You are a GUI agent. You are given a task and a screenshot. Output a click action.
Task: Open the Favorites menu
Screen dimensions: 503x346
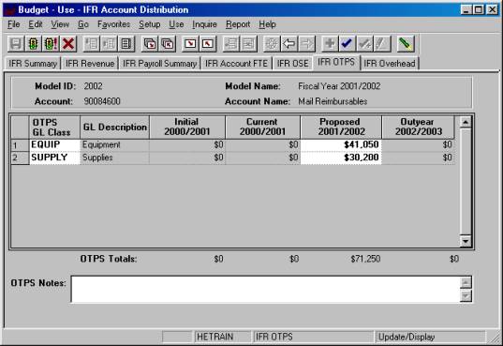(113, 24)
